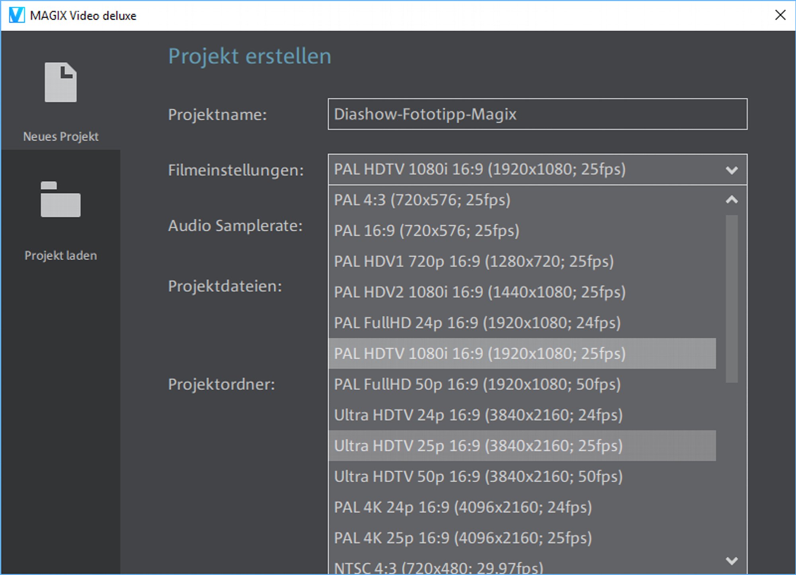Select PAL 4:3 (720x576; 25fps)
796x575 pixels.
[x=422, y=200]
